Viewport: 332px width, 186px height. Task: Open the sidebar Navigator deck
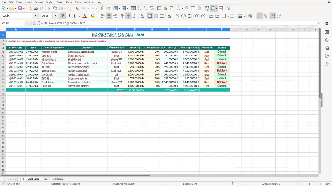click(x=327, y=56)
